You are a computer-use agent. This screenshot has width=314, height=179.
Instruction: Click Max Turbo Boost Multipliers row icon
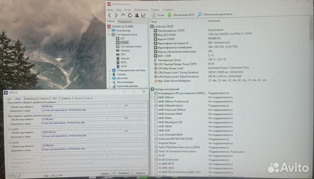point(156,81)
